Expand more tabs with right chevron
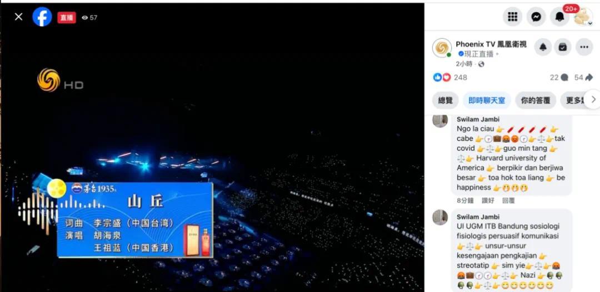 [x=593, y=100]
